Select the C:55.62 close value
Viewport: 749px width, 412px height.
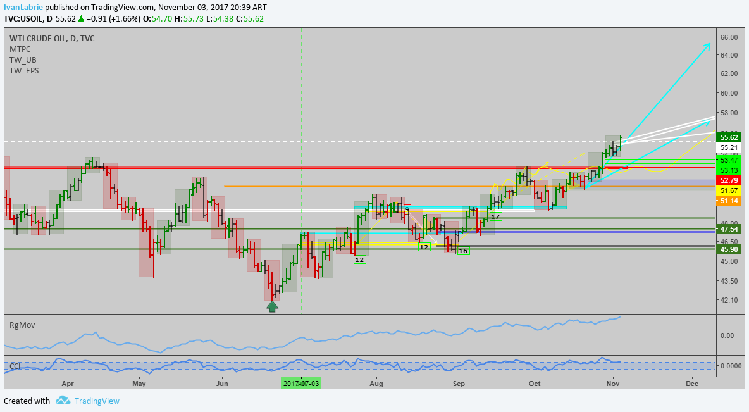249,19
